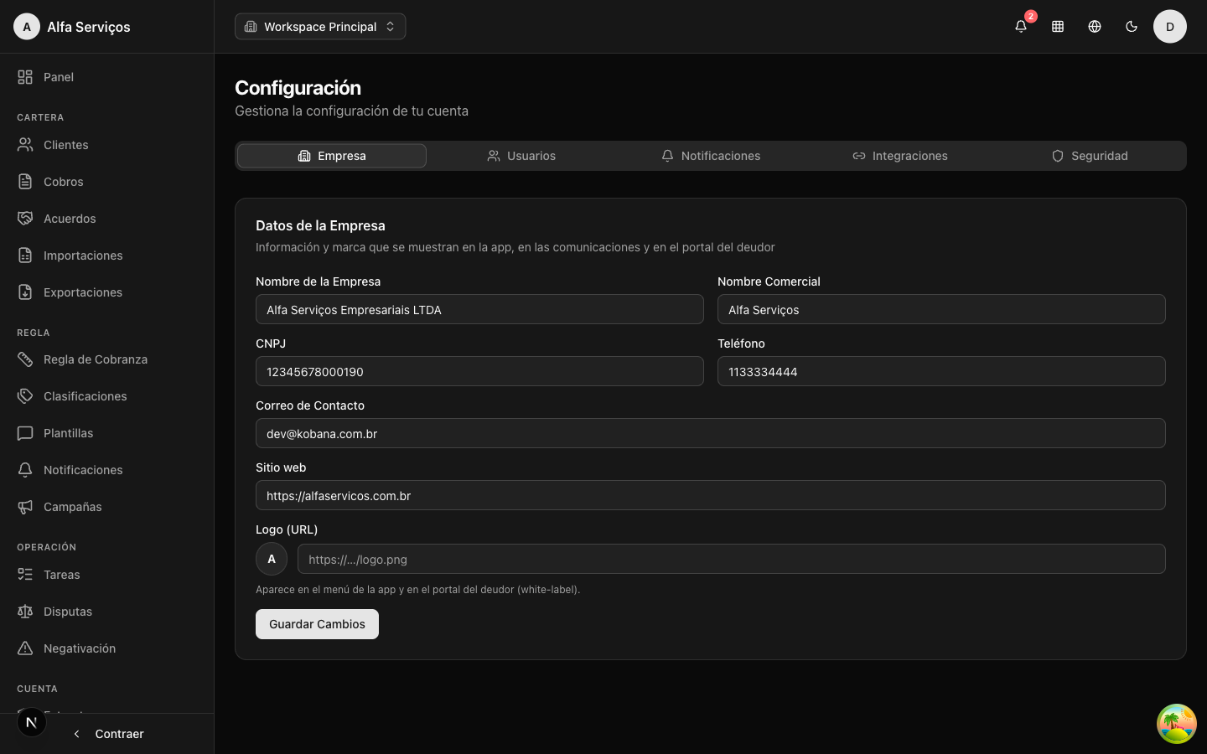The image size is (1207, 754).
Task: Open the notifications bell with badge
Action: (x=1021, y=26)
